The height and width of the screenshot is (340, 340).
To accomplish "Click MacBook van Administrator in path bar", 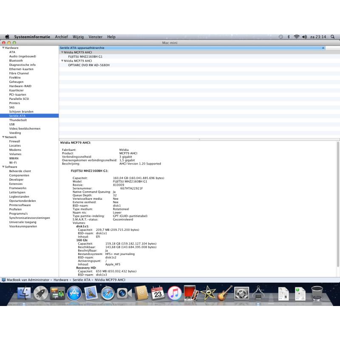I will tap(28, 280).
